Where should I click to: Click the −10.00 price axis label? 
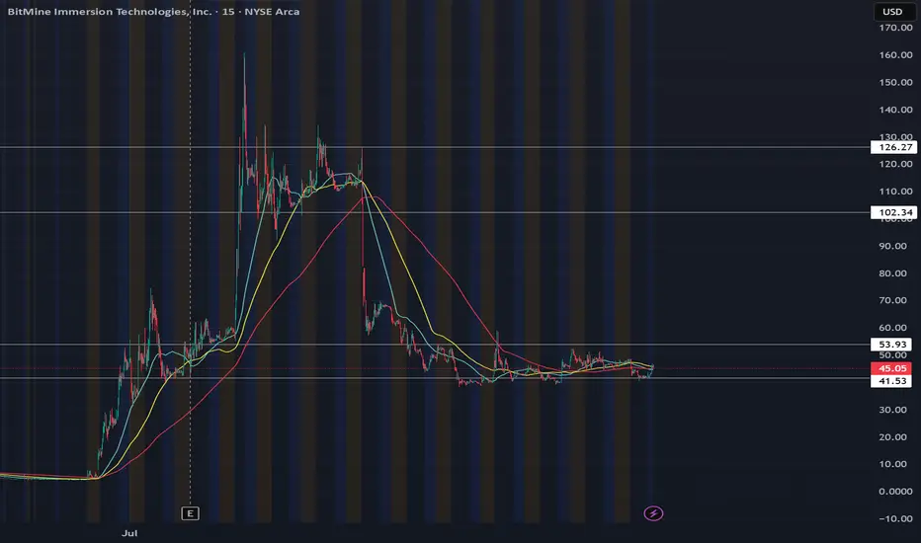click(x=895, y=519)
